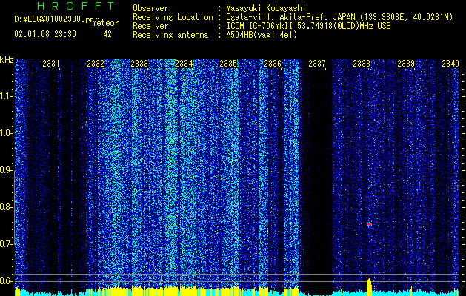The height and width of the screenshot is (296, 466).
Task: Click the 2336 time marker
Action: click(x=273, y=64)
